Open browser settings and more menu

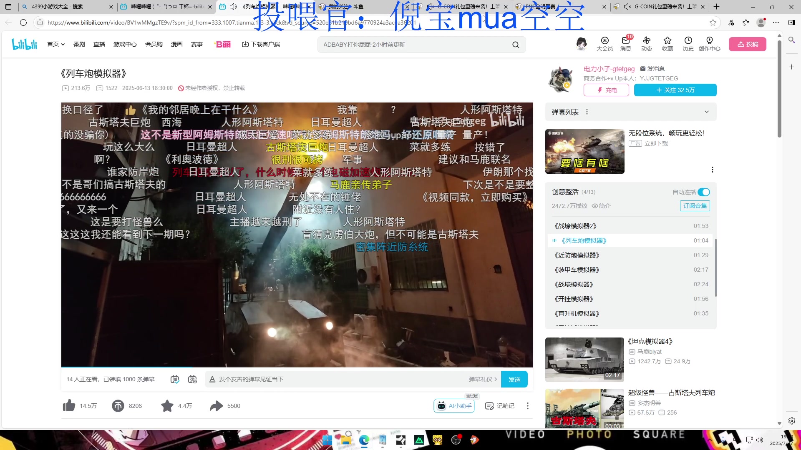776,22
